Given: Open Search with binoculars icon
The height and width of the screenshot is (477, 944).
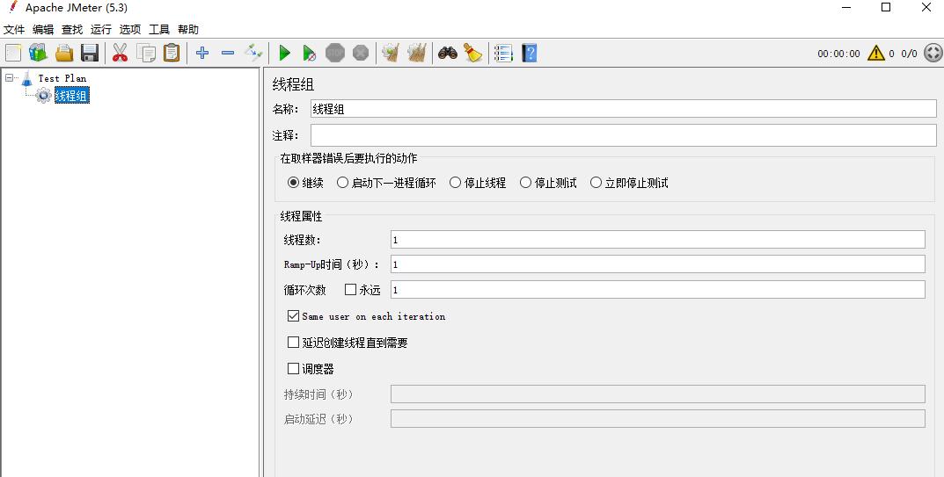Looking at the screenshot, I should coord(447,53).
